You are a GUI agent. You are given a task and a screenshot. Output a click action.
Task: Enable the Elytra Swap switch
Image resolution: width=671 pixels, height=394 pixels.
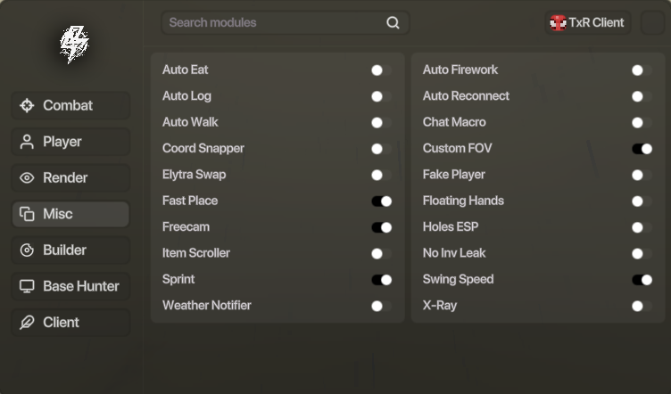[382, 175]
